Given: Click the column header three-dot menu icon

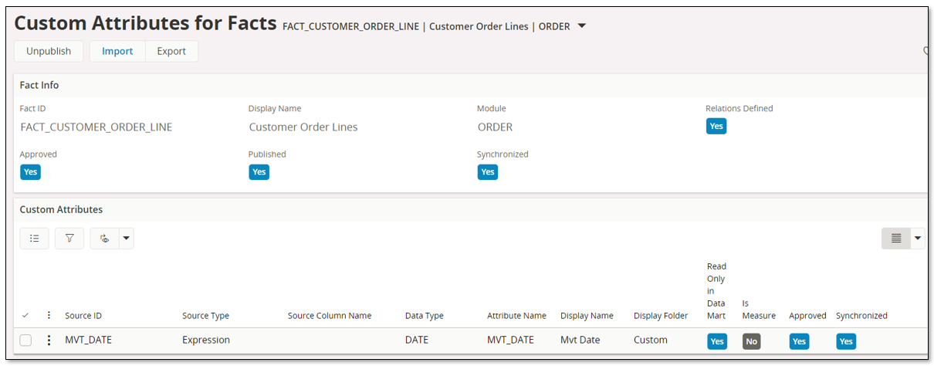Looking at the screenshot, I should coord(49,315).
